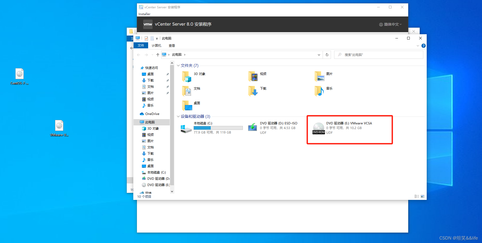Click the 搜索"此电脑" search field
The height and width of the screenshot is (243, 482).
pyautogui.click(x=379, y=55)
